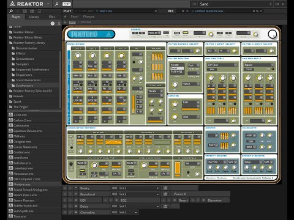Select the Panel tab
The width and height of the screenshot is (294, 220).
point(75,16)
